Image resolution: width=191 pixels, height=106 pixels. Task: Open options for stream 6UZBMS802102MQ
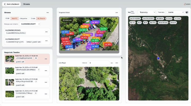(x=46, y=32)
